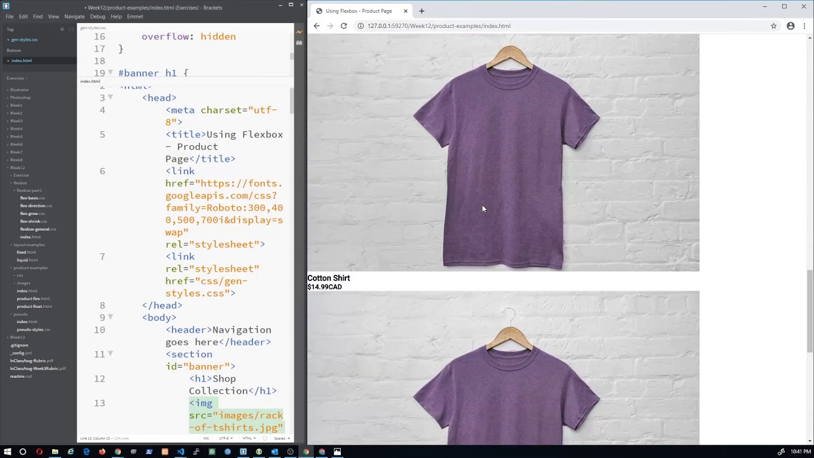This screenshot has height=458, width=814.
Task: Open a new Chrome tab with plus
Action: click(x=422, y=11)
